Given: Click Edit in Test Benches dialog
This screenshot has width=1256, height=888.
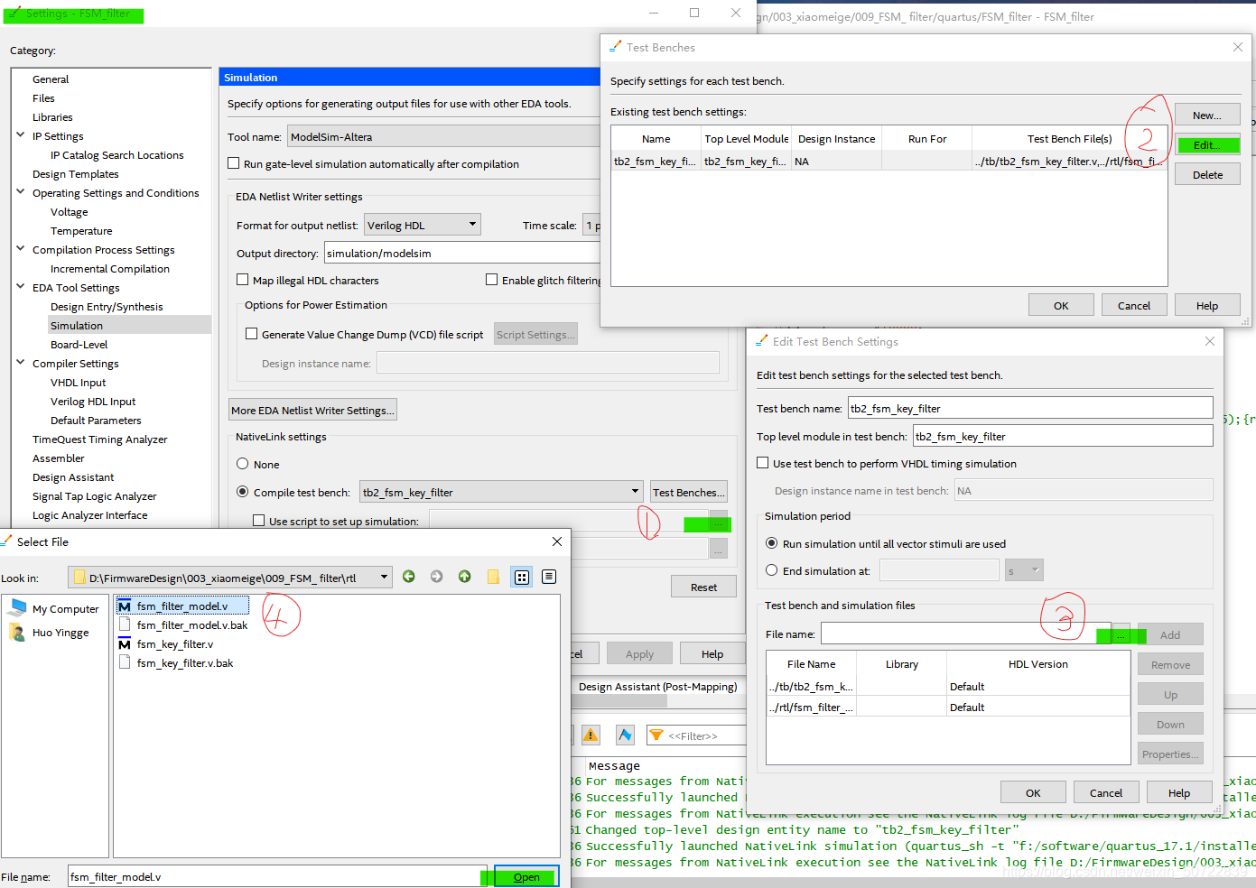Looking at the screenshot, I should (1207, 145).
